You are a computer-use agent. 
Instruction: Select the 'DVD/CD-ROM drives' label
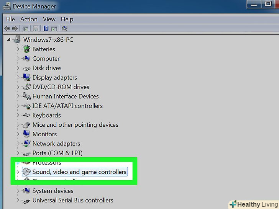61,87
